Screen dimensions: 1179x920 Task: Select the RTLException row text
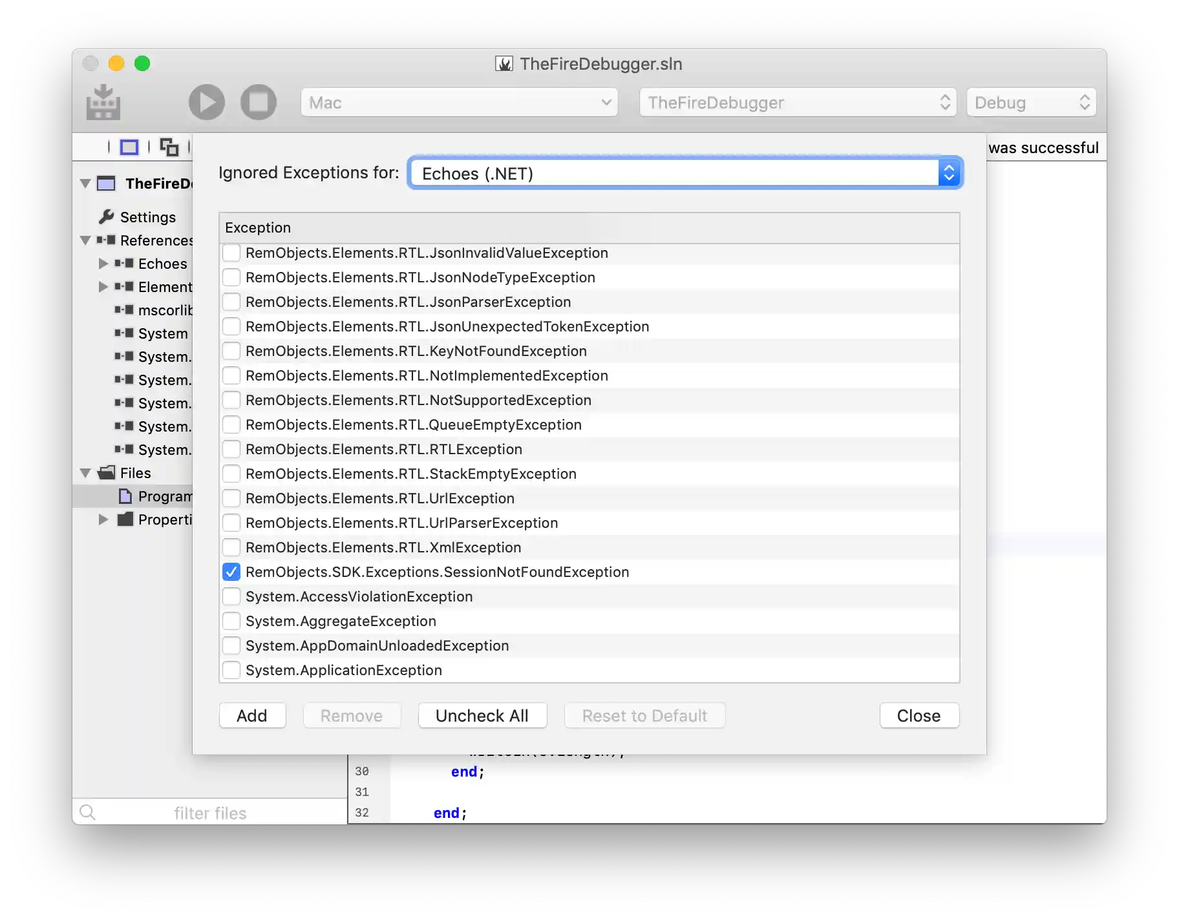(384, 449)
